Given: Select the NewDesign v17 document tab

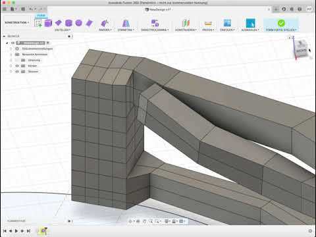Looking at the screenshot, I should [158, 9].
